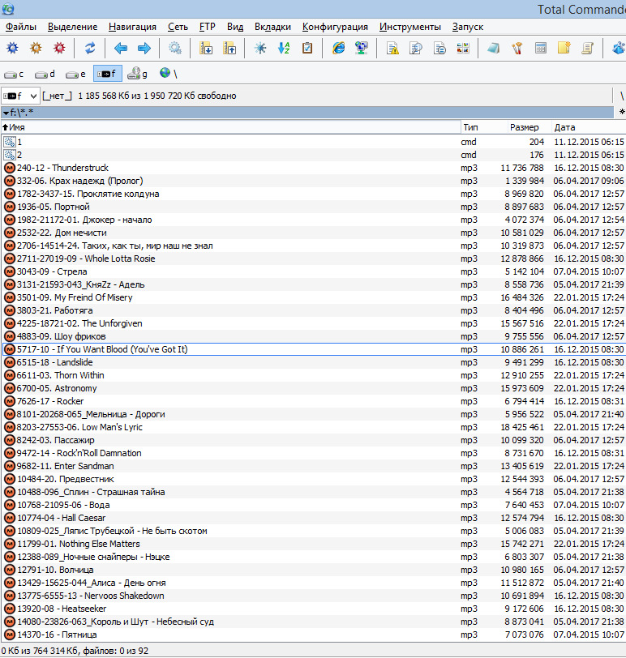
Task: Go forward with blue right arrow
Action: [x=144, y=49]
